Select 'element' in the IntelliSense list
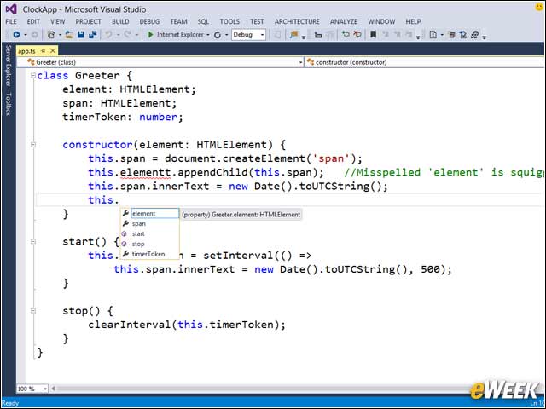 pyautogui.click(x=150, y=214)
